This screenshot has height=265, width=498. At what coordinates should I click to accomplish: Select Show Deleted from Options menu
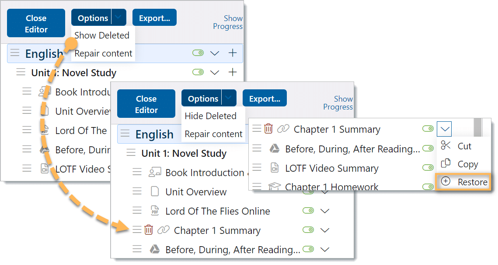[x=102, y=35]
